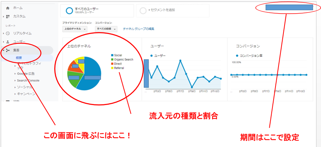321x147 pixels.
Task: Open ユーザー reports
Action: click(x=19, y=42)
